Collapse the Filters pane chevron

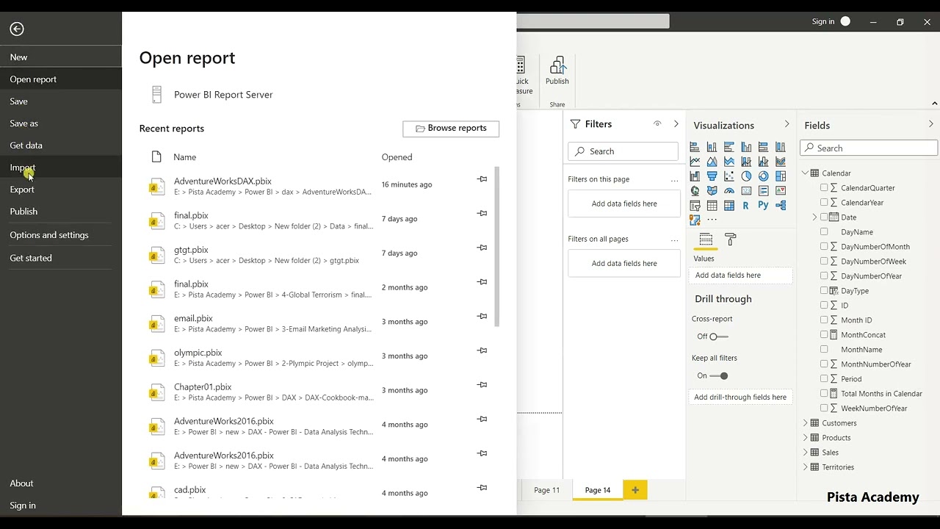click(x=676, y=124)
